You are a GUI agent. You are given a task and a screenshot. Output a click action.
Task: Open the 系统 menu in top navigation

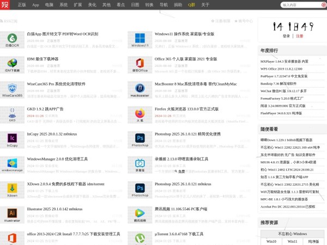coord(64,5)
